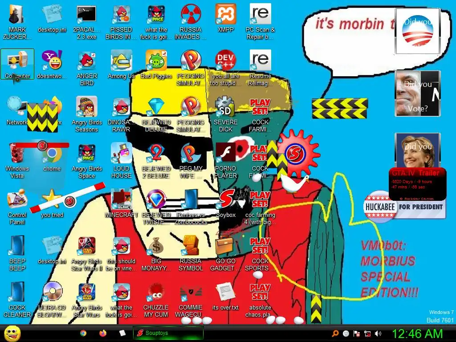Click the Dev-C++ 'you all are too stupid' icon
The height and width of the screenshot is (342, 456).
point(225,68)
